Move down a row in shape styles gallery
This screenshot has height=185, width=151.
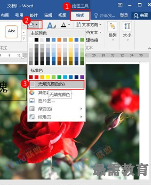[24, 32]
